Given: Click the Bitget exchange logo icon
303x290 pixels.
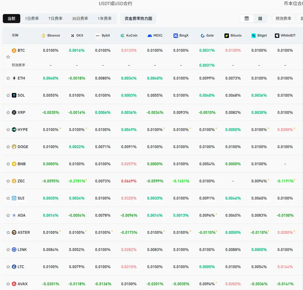Looking at the screenshot, I should 253,36.
